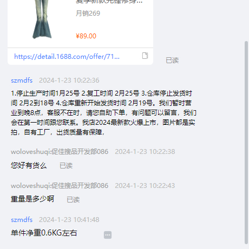Select the 您好有货么 message
This screenshot has height=249, width=249.
point(29,165)
